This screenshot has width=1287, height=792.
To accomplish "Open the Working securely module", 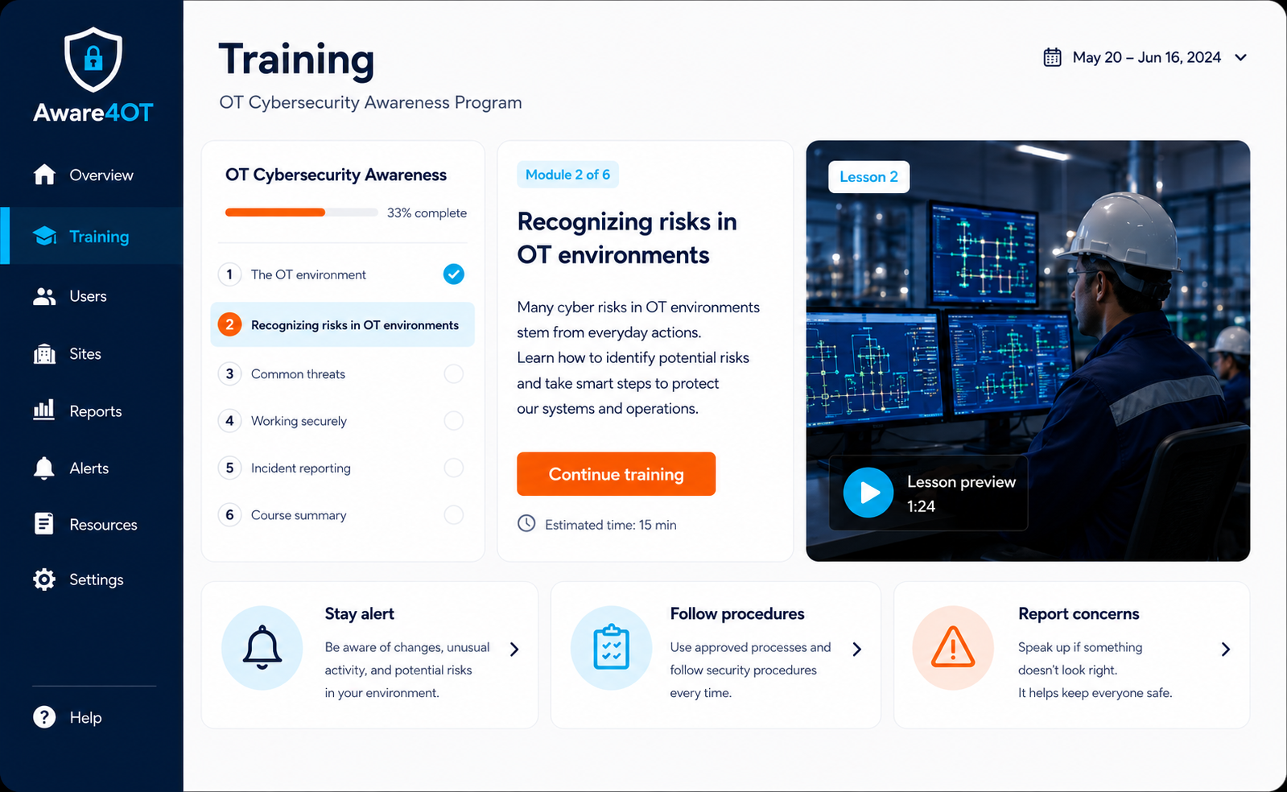I will (342, 420).
